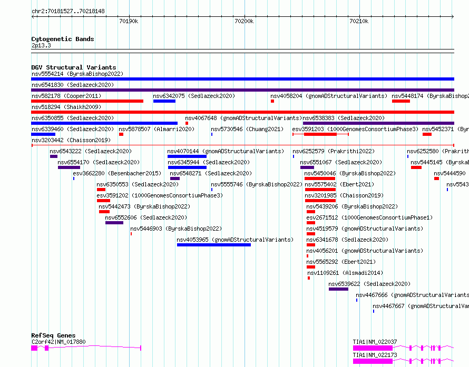
Task: Click nsv518294 (Shaikh2009) variant label
Action: coord(66,107)
